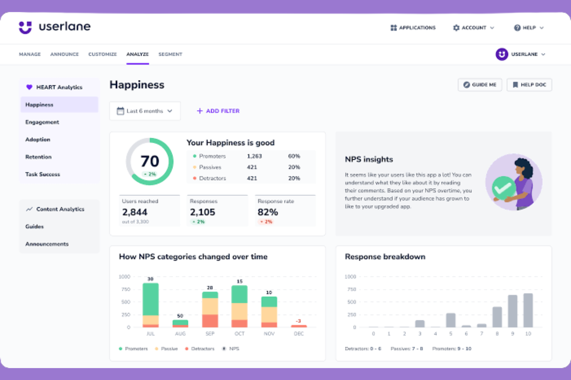
Task: Open the Applications grid icon
Action: pyautogui.click(x=394, y=28)
